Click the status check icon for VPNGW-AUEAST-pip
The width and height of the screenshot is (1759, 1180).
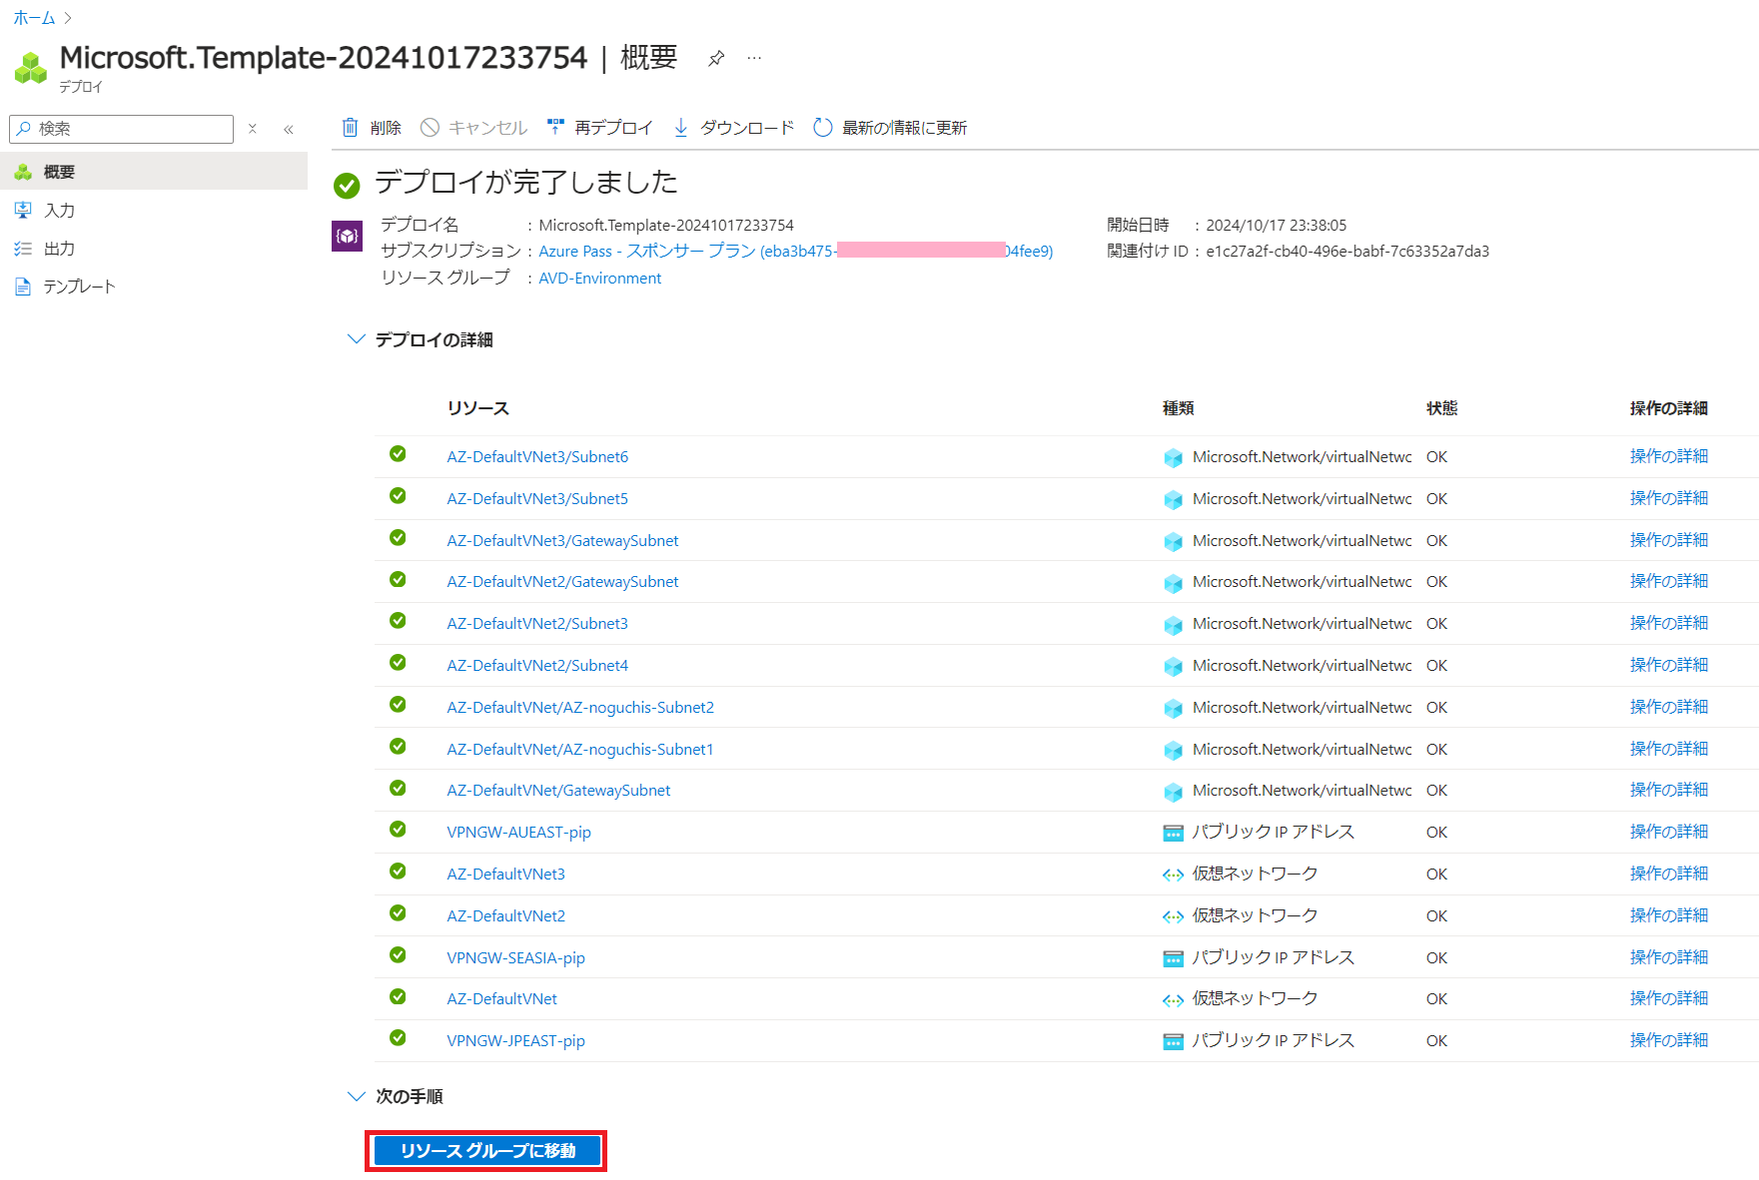click(398, 830)
